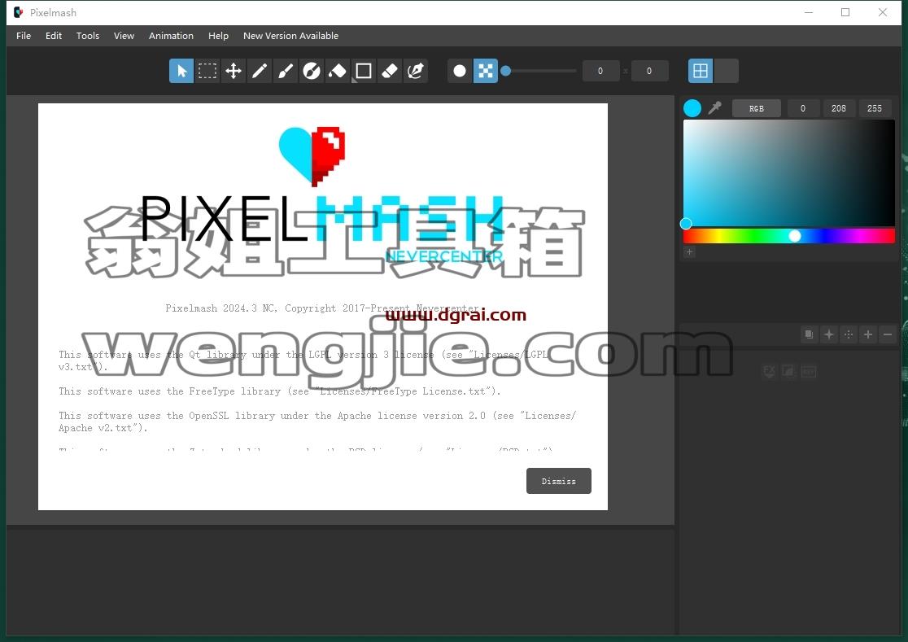Click the Pixelmash heart logo
This screenshot has height=642, width=908.
coord(312,157)
